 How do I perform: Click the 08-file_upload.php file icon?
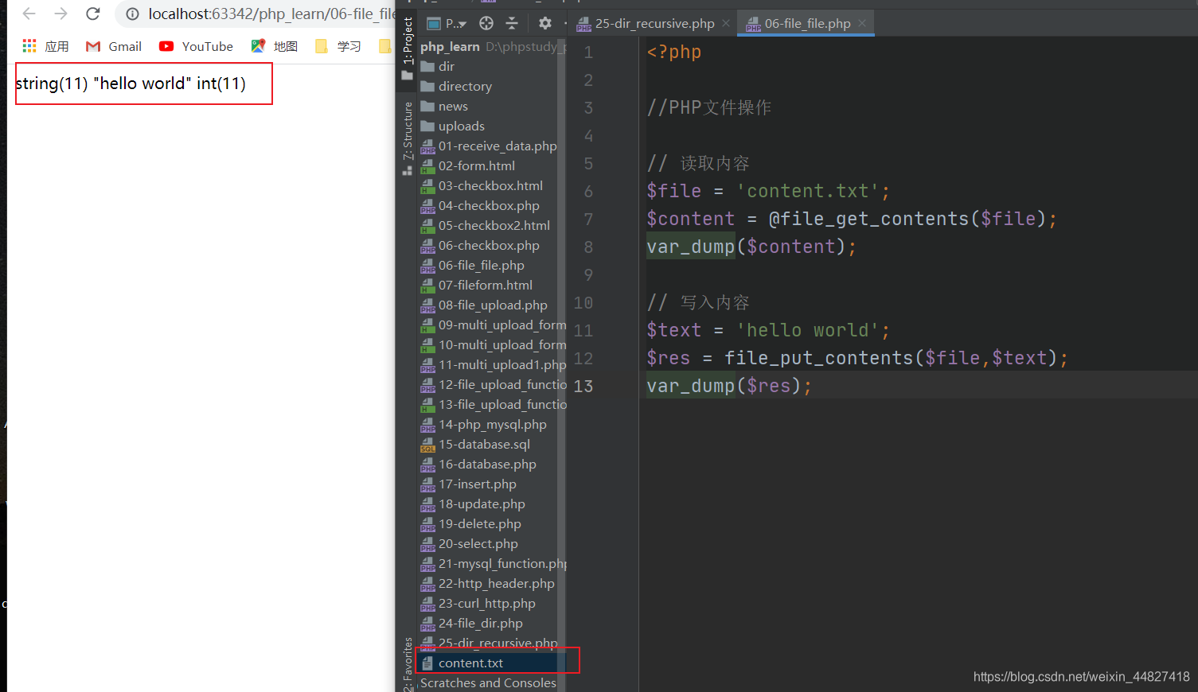[428, 305]
